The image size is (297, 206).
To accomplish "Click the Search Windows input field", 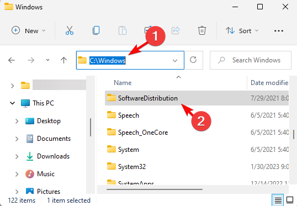I will (251, 60).
